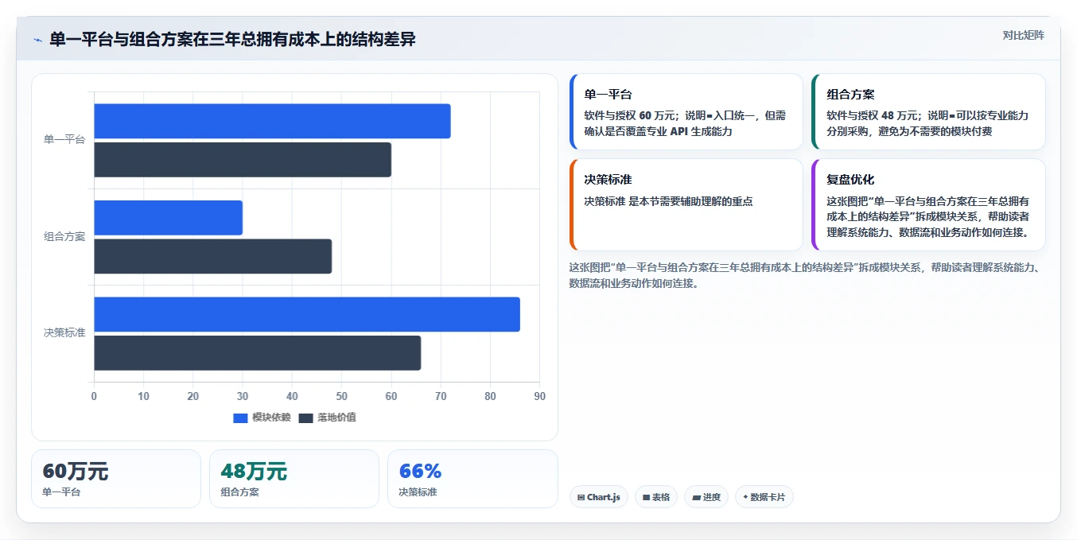Viewport: 1077px width, 540px height.
Task: Click the blue bar for 组合方案
Action: click(168, 218)
